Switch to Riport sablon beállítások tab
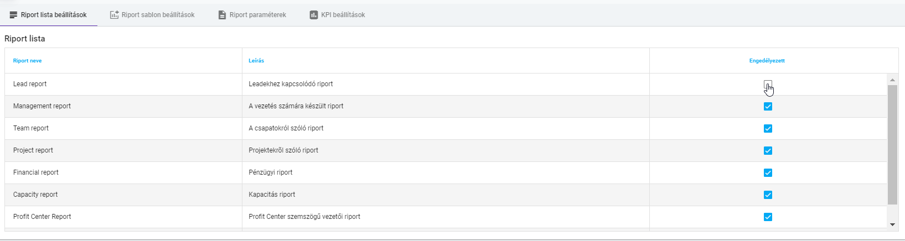Viewport: 905px width, 241px height. (x=152, y=15)
